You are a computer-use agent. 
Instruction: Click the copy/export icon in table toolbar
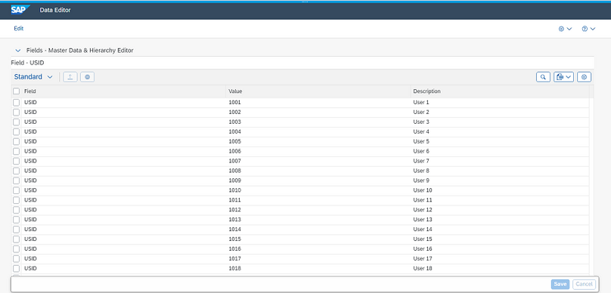pos(563,77)
